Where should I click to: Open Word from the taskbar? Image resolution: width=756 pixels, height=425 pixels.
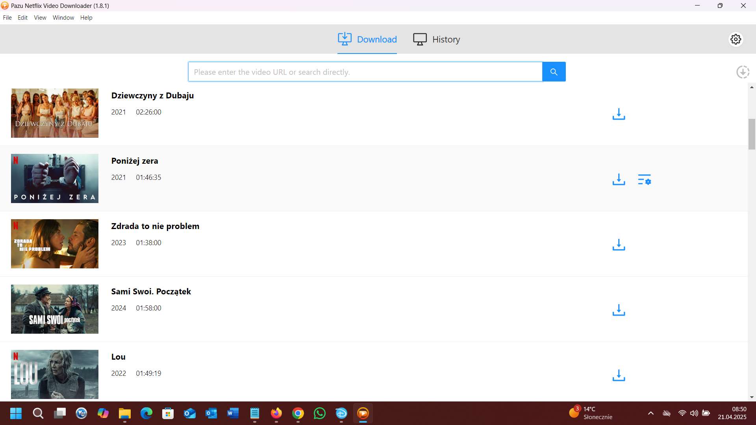pyautogui.click(x=233, y=413)
